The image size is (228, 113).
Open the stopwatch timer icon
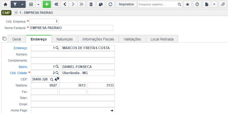(x=197, y=4)
